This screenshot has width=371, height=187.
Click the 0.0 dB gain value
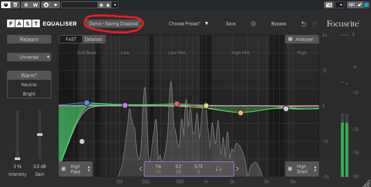click(40, 167)
